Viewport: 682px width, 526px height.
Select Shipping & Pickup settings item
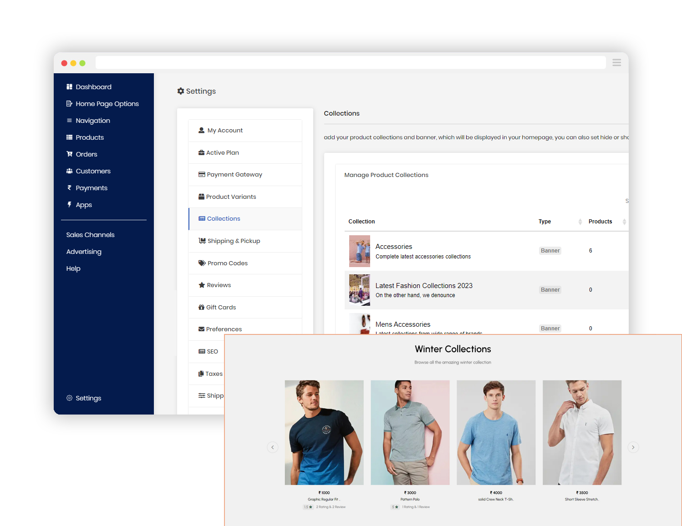(233, 241)
